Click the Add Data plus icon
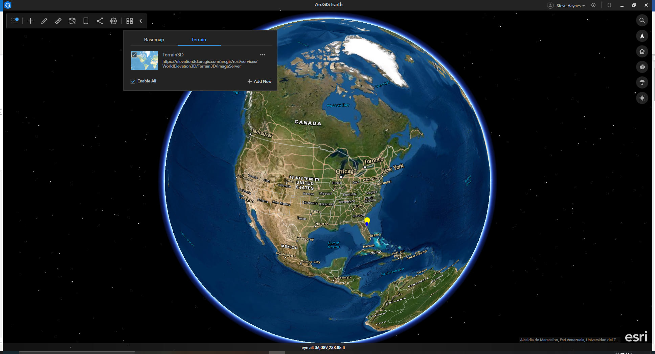655x354 pixels. click(30, 21)
